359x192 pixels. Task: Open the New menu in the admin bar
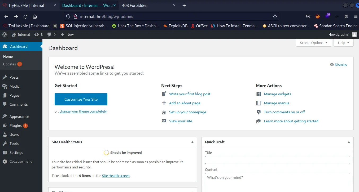(67, 34)
